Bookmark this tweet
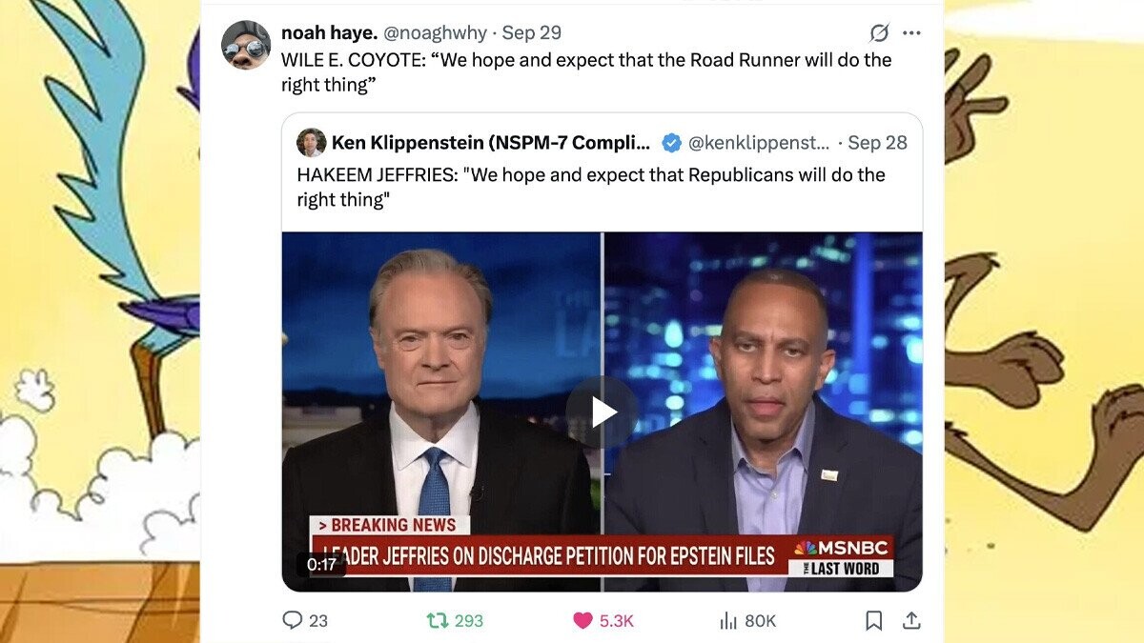Viewport: 1144px width, 643px height. pyautogui.click(x=873, y=620)
